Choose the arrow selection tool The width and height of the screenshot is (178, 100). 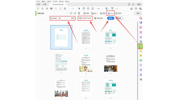79,8
